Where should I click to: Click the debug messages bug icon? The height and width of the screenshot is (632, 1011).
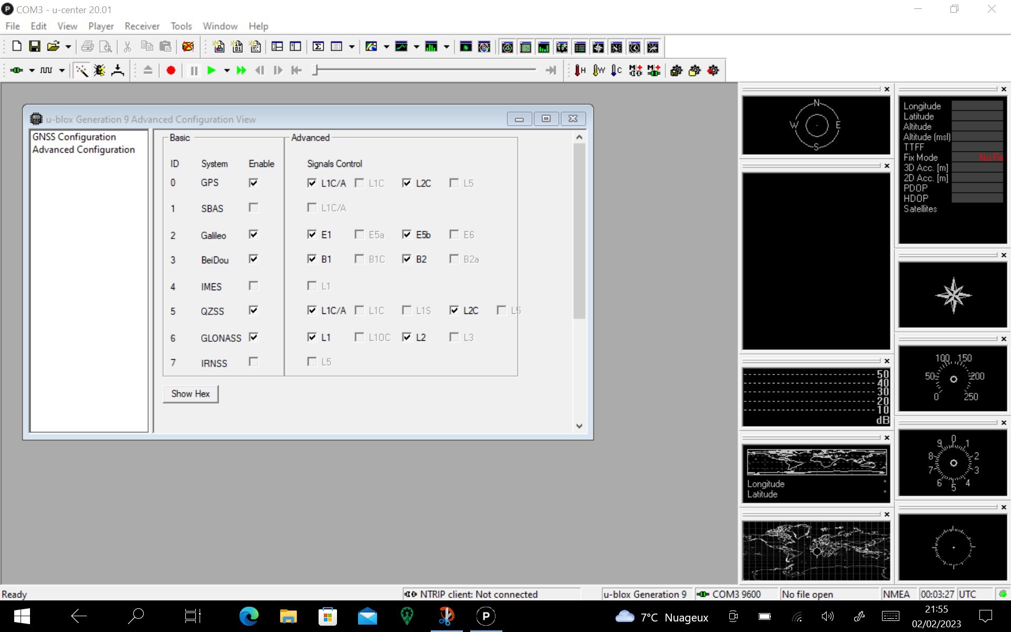100,70
